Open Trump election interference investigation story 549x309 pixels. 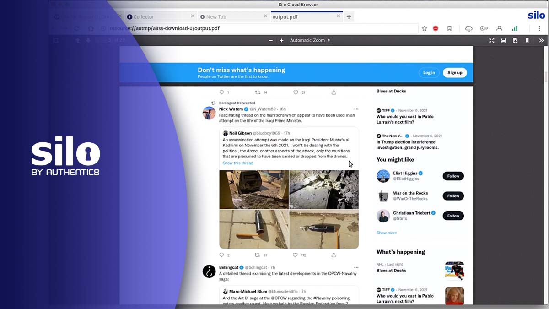pyautogui.click(x=408, y=145)
